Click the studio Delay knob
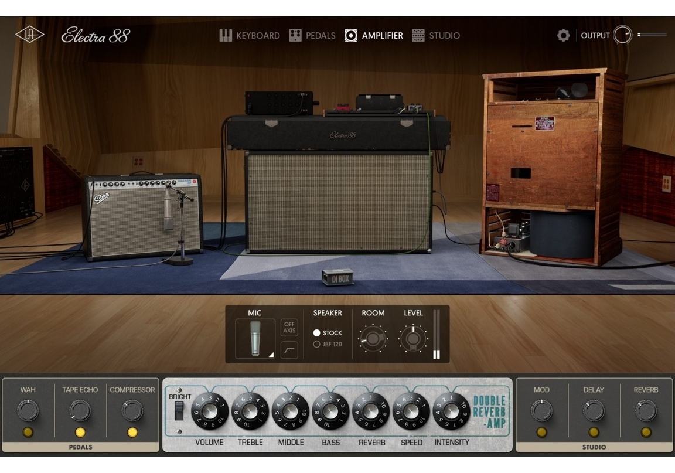This screenshot has height=473, width=675. coord(594,410)
